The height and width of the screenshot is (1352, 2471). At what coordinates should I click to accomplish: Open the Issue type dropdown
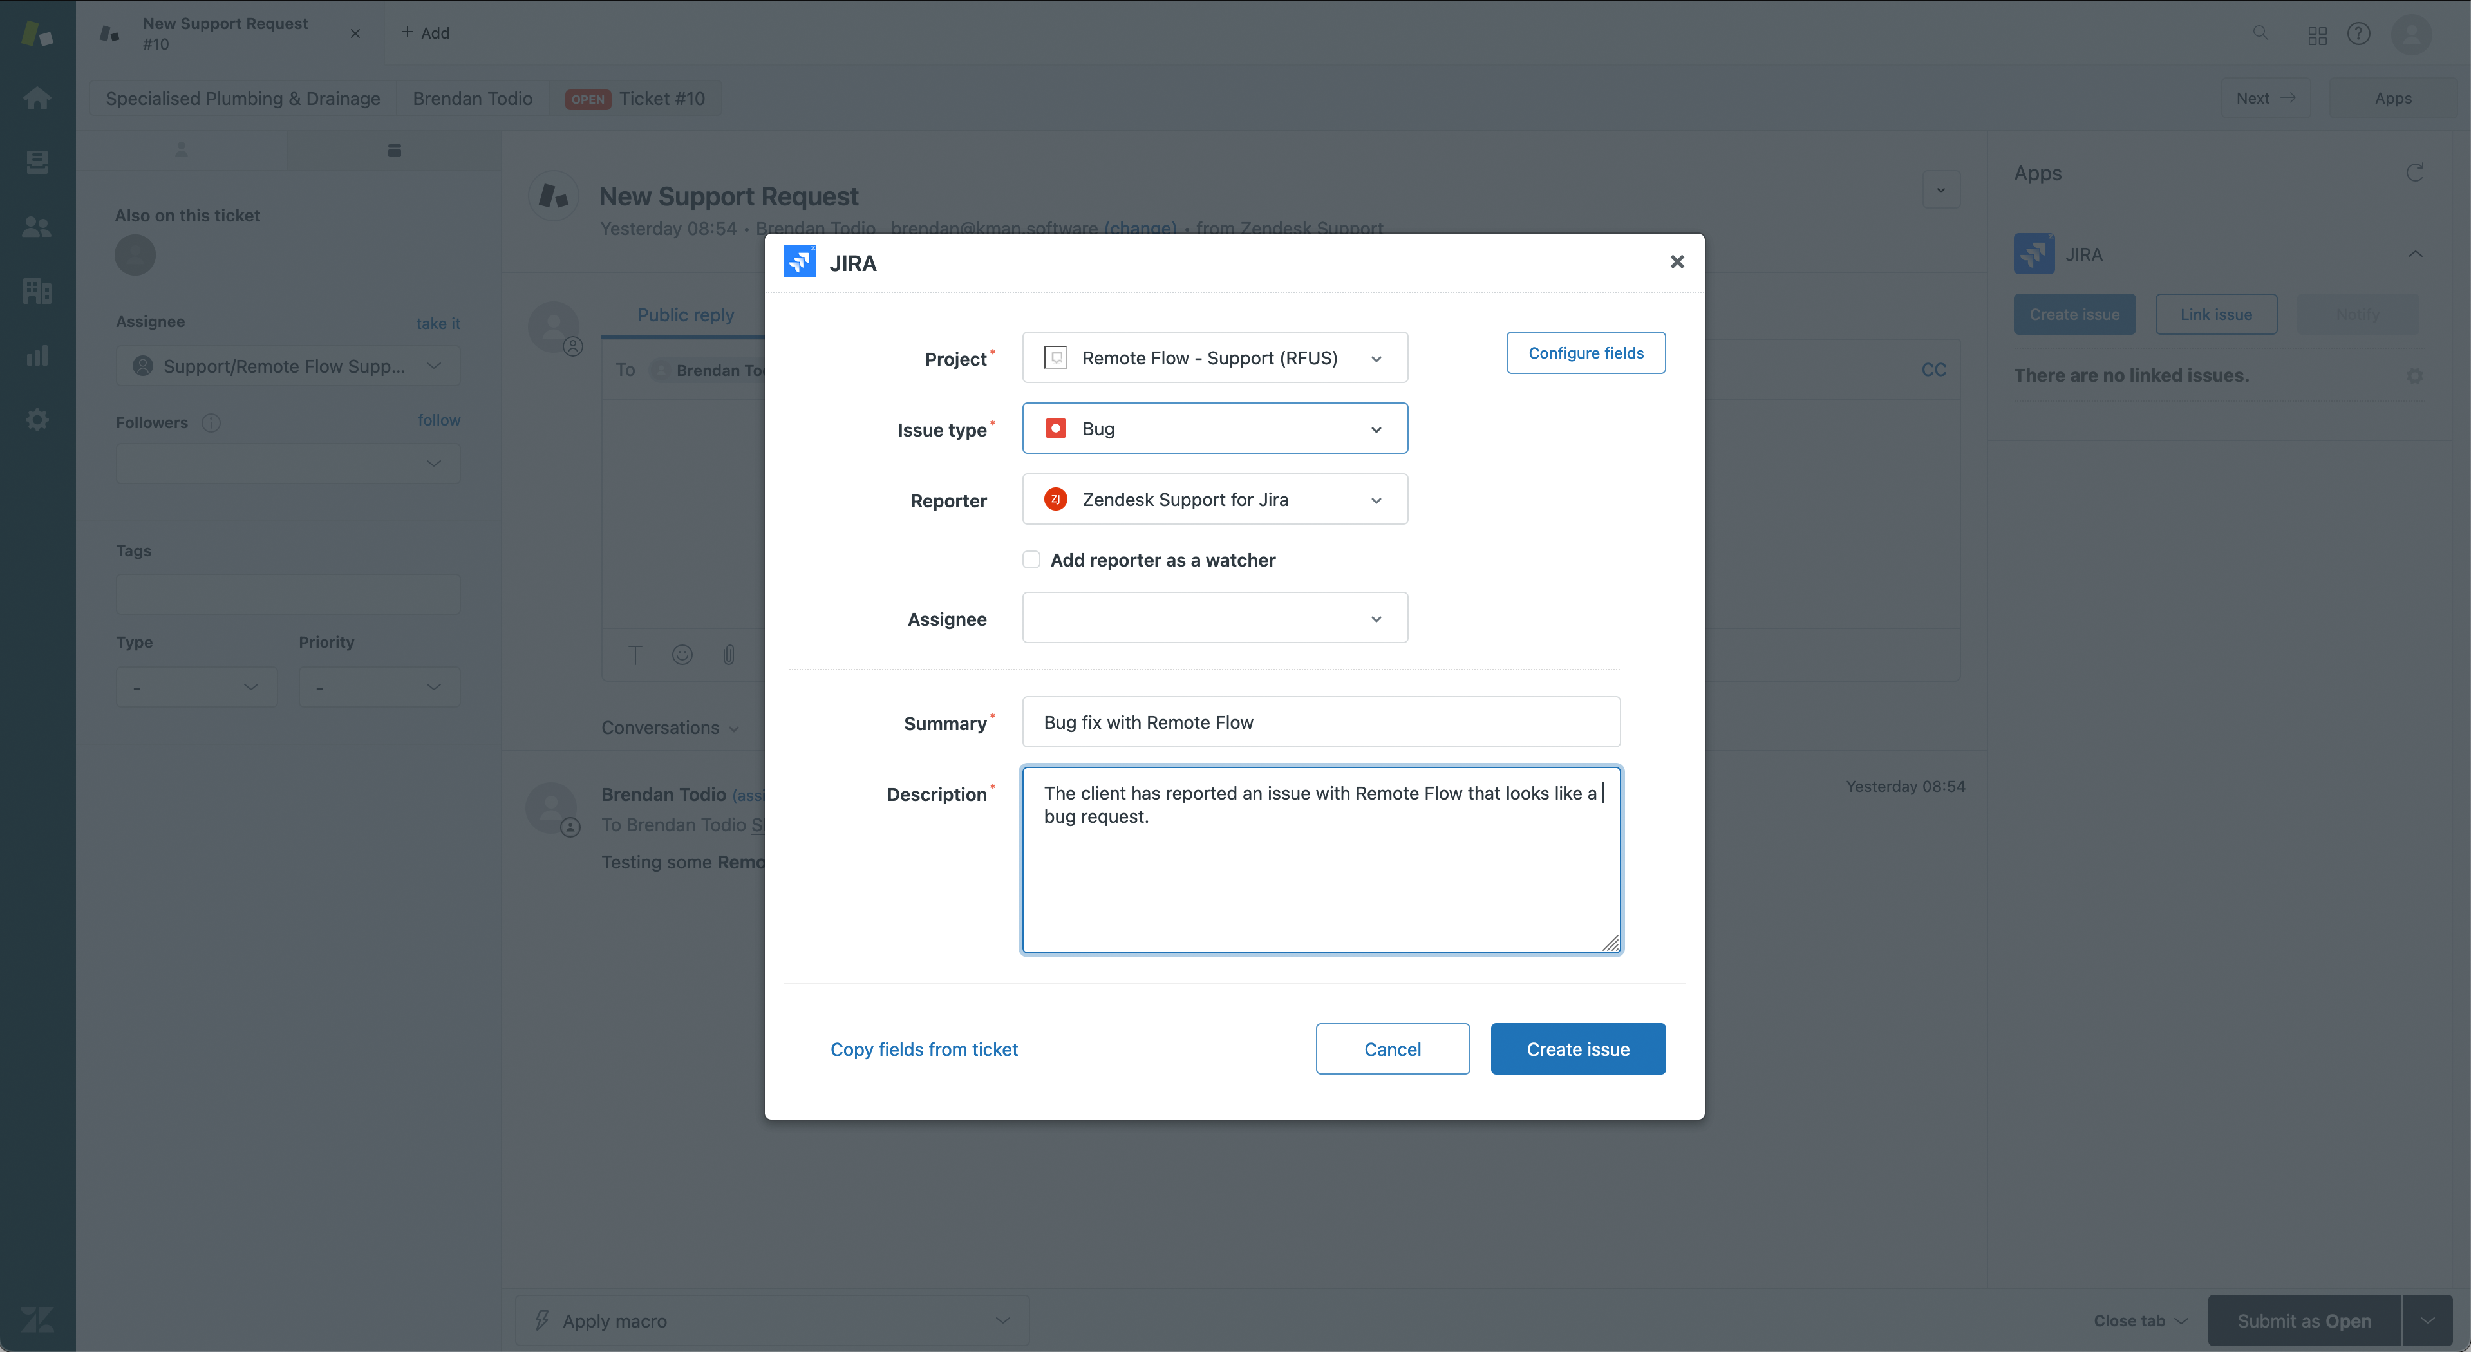point(1214,429)
